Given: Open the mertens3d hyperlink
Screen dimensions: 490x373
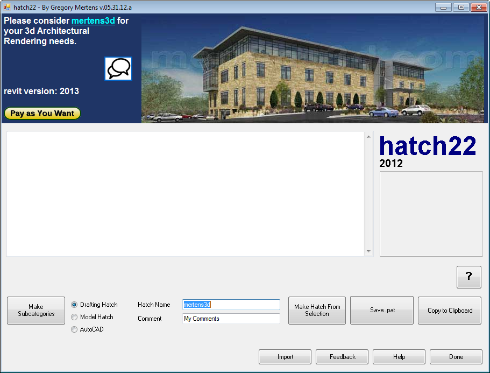Looking at the screenshot, I should [93, 20].
